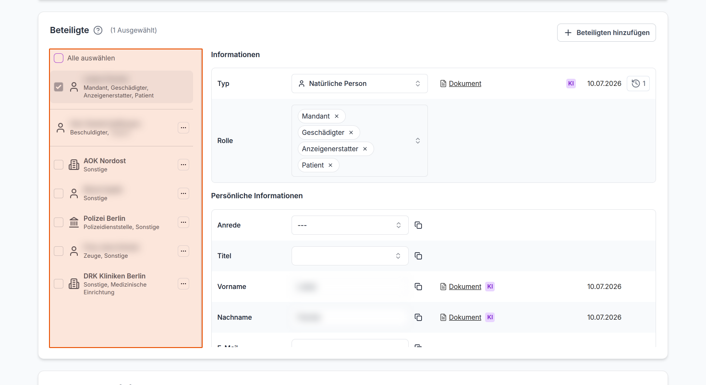
Task: Open more options for DRK Kliniken Berlin
Action: (x=183, y=284)
